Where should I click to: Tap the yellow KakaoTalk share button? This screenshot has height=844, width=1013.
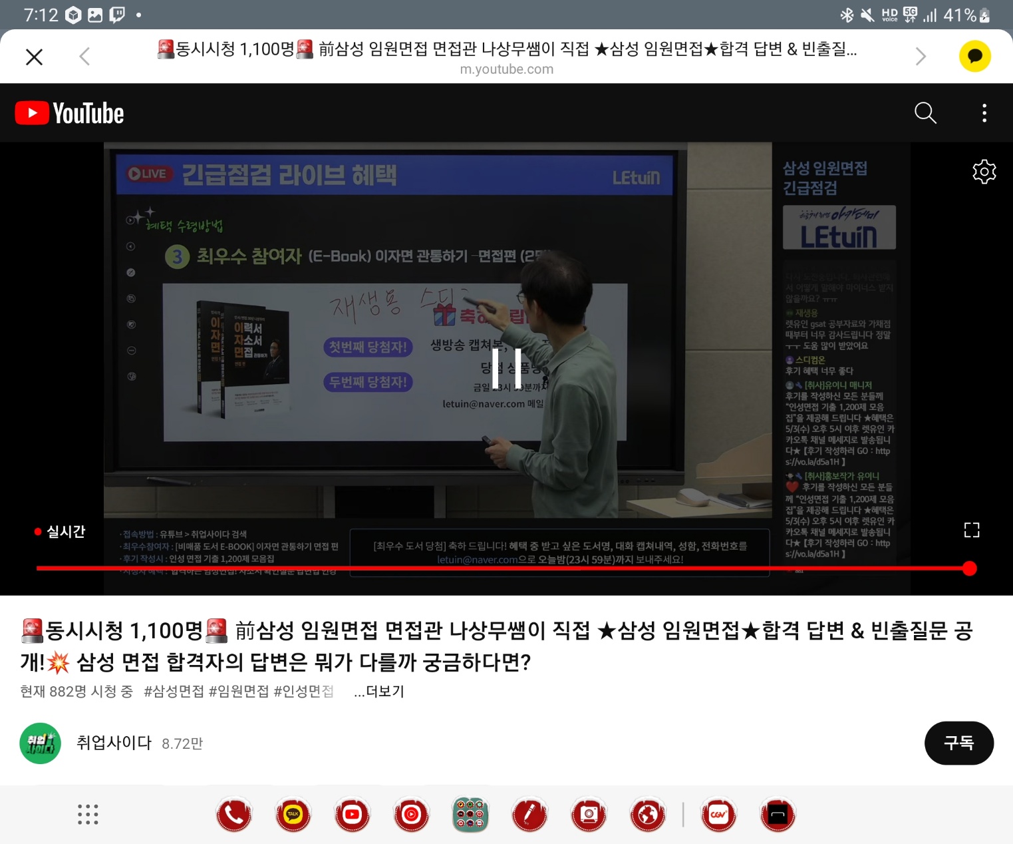pos(975,57)
